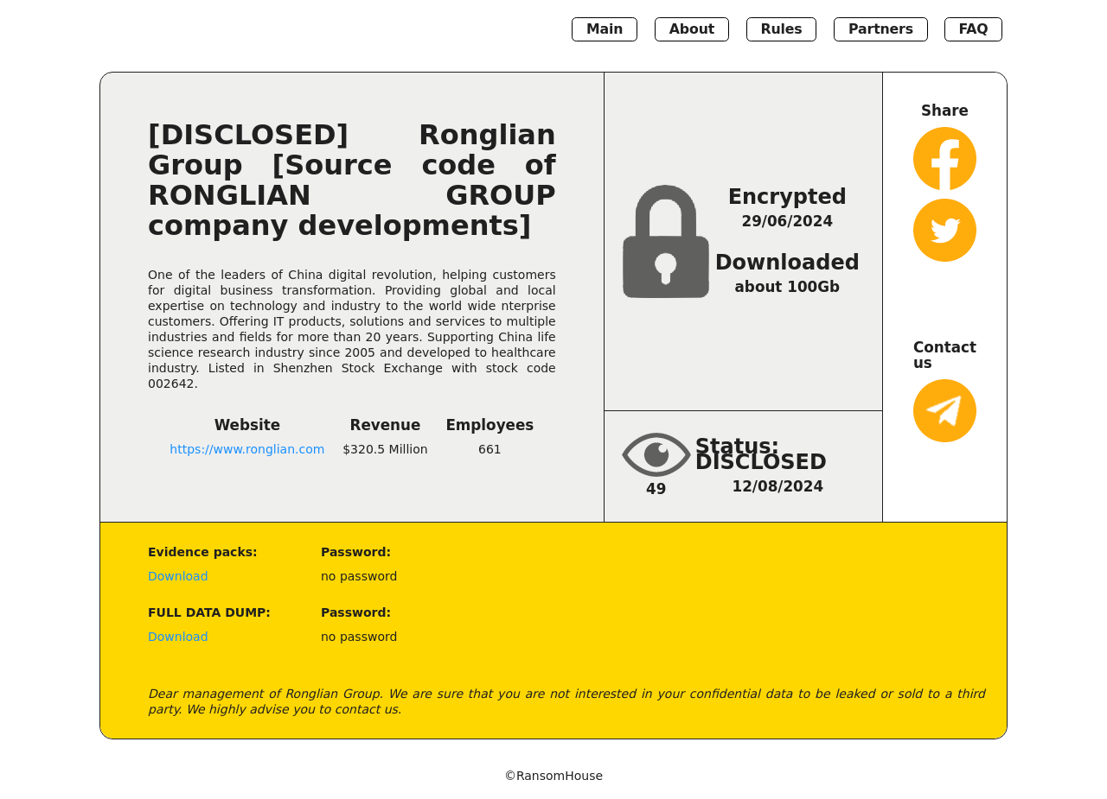Click the company description paragraph
The image size is (1107, 799).
(351, 328)
